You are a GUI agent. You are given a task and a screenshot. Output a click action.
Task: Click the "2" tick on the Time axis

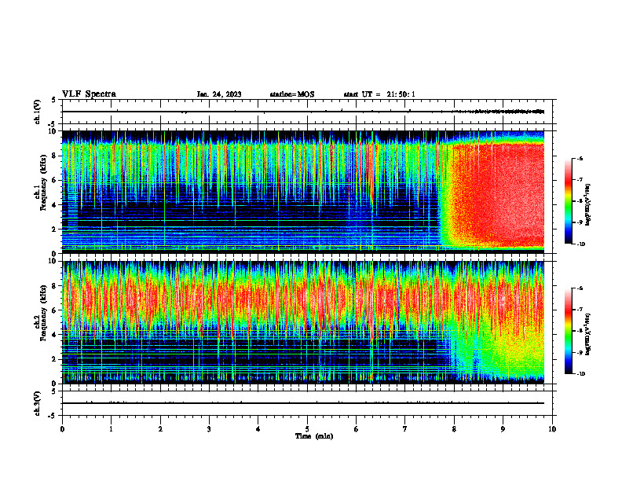[160, 429]
